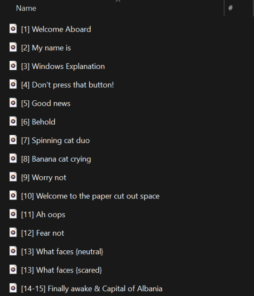The image size is (254, 296).
Task: Select [10] Welcome to the paper cut out space
Action: 90,196
